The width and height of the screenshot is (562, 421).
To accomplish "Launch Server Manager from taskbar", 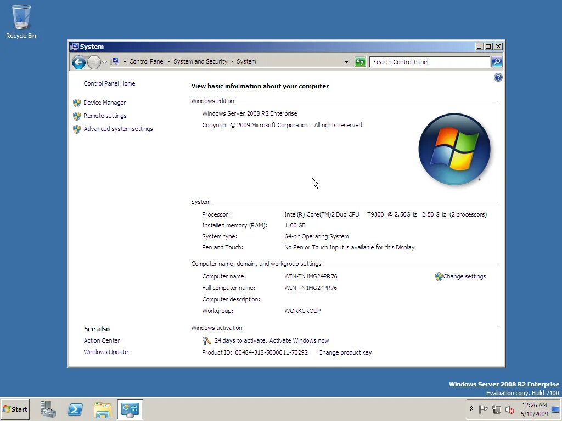I will coord(48,409).
